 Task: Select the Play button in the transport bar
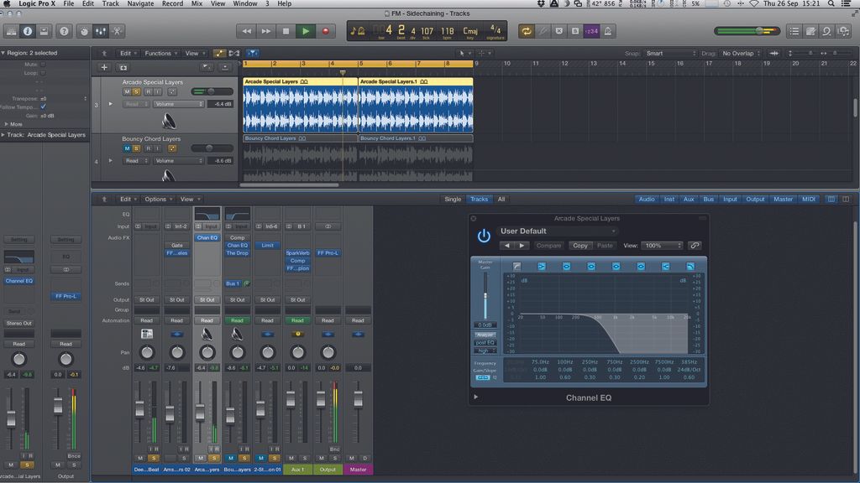[x=306, y=31]
